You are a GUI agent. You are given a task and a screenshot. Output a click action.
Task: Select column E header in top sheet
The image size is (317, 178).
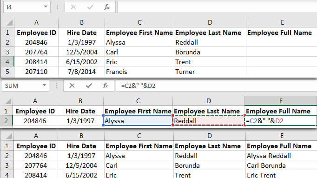pyautogui.click(x=282, y=22)
